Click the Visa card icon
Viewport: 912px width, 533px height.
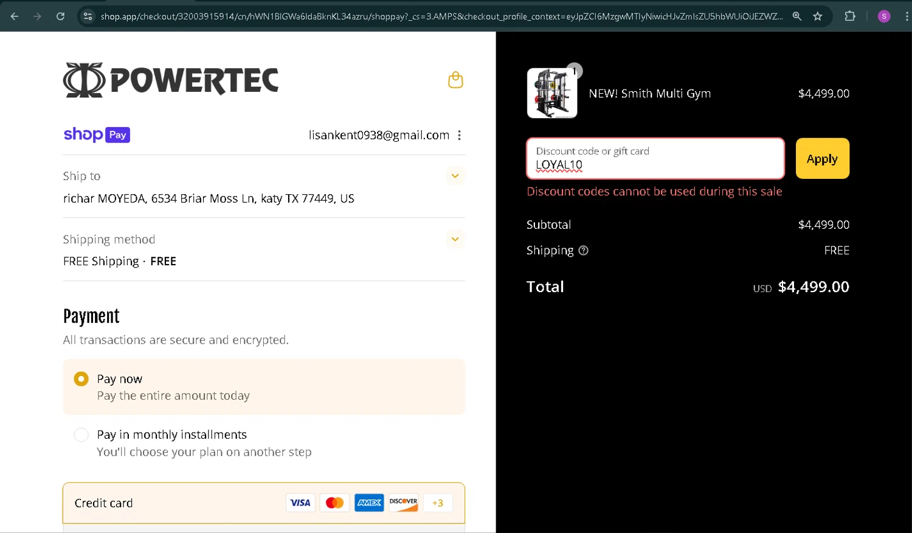300,503
